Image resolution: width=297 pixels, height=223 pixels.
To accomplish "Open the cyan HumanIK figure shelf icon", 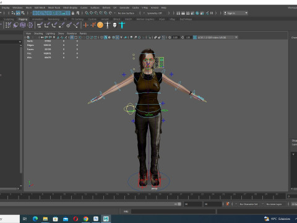I will 122,25.
